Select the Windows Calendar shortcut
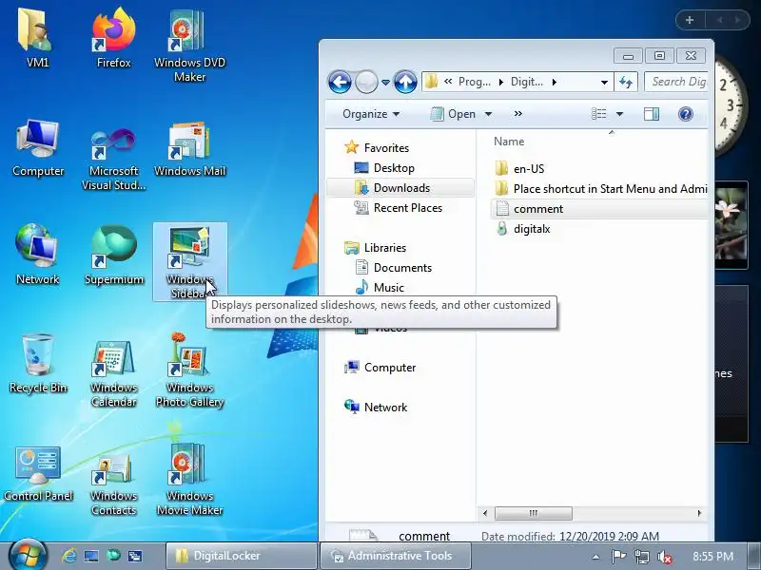 113,373
